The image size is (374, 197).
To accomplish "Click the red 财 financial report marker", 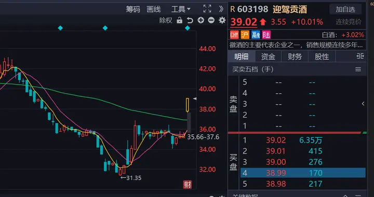I will point(187,185).
